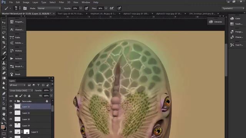Toggle lock transparent pixels
Viewport: 246px width, 138px height.
[x=17, y=96]
